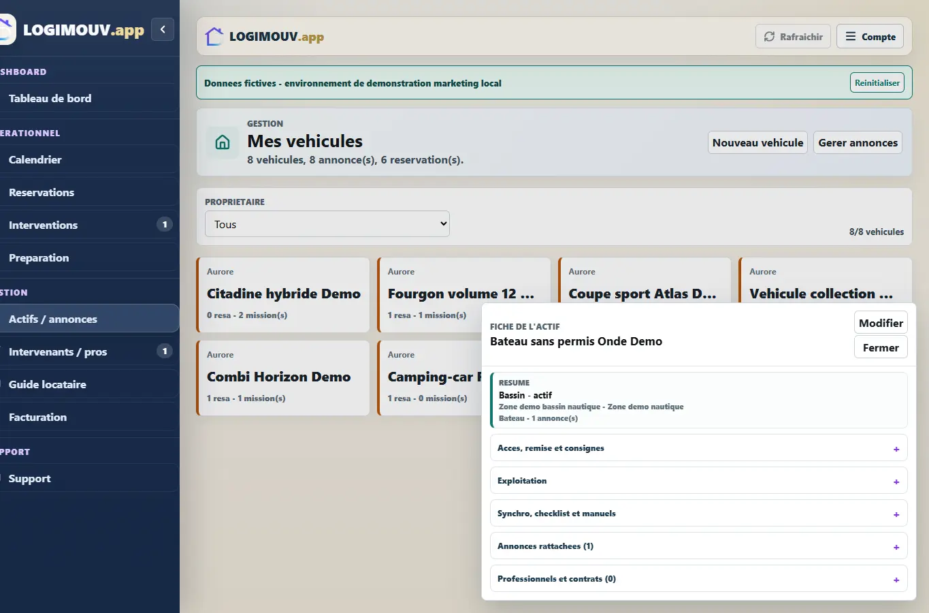Click the Bateau - 1 annonce(s) line
This screenshot has height=613, width=929.
click(538, 418)
